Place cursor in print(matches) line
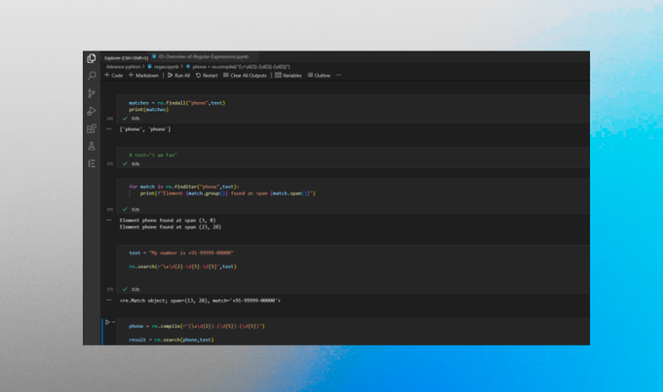 149,110
